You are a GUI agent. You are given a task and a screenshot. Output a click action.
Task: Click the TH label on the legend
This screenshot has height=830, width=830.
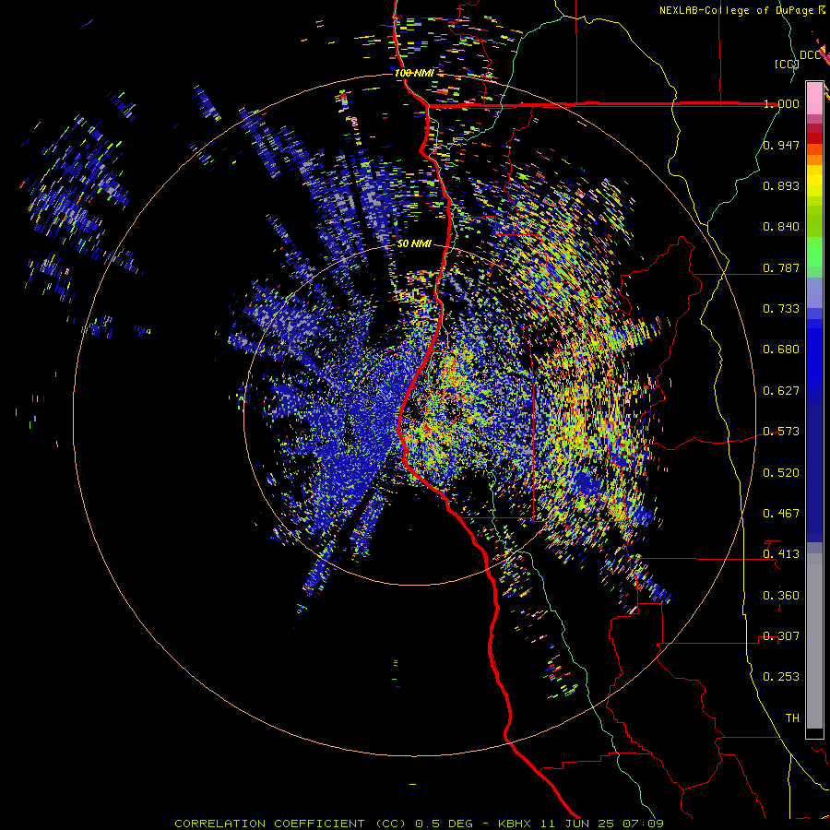(792, 718)
